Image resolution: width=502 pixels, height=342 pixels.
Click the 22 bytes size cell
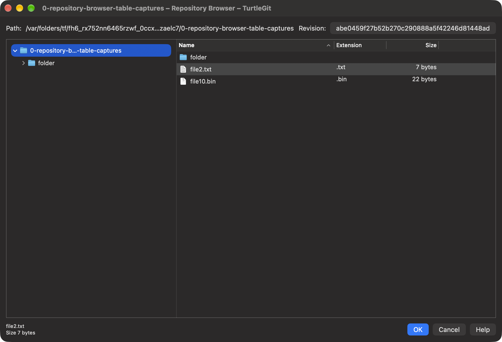[424, 79]
